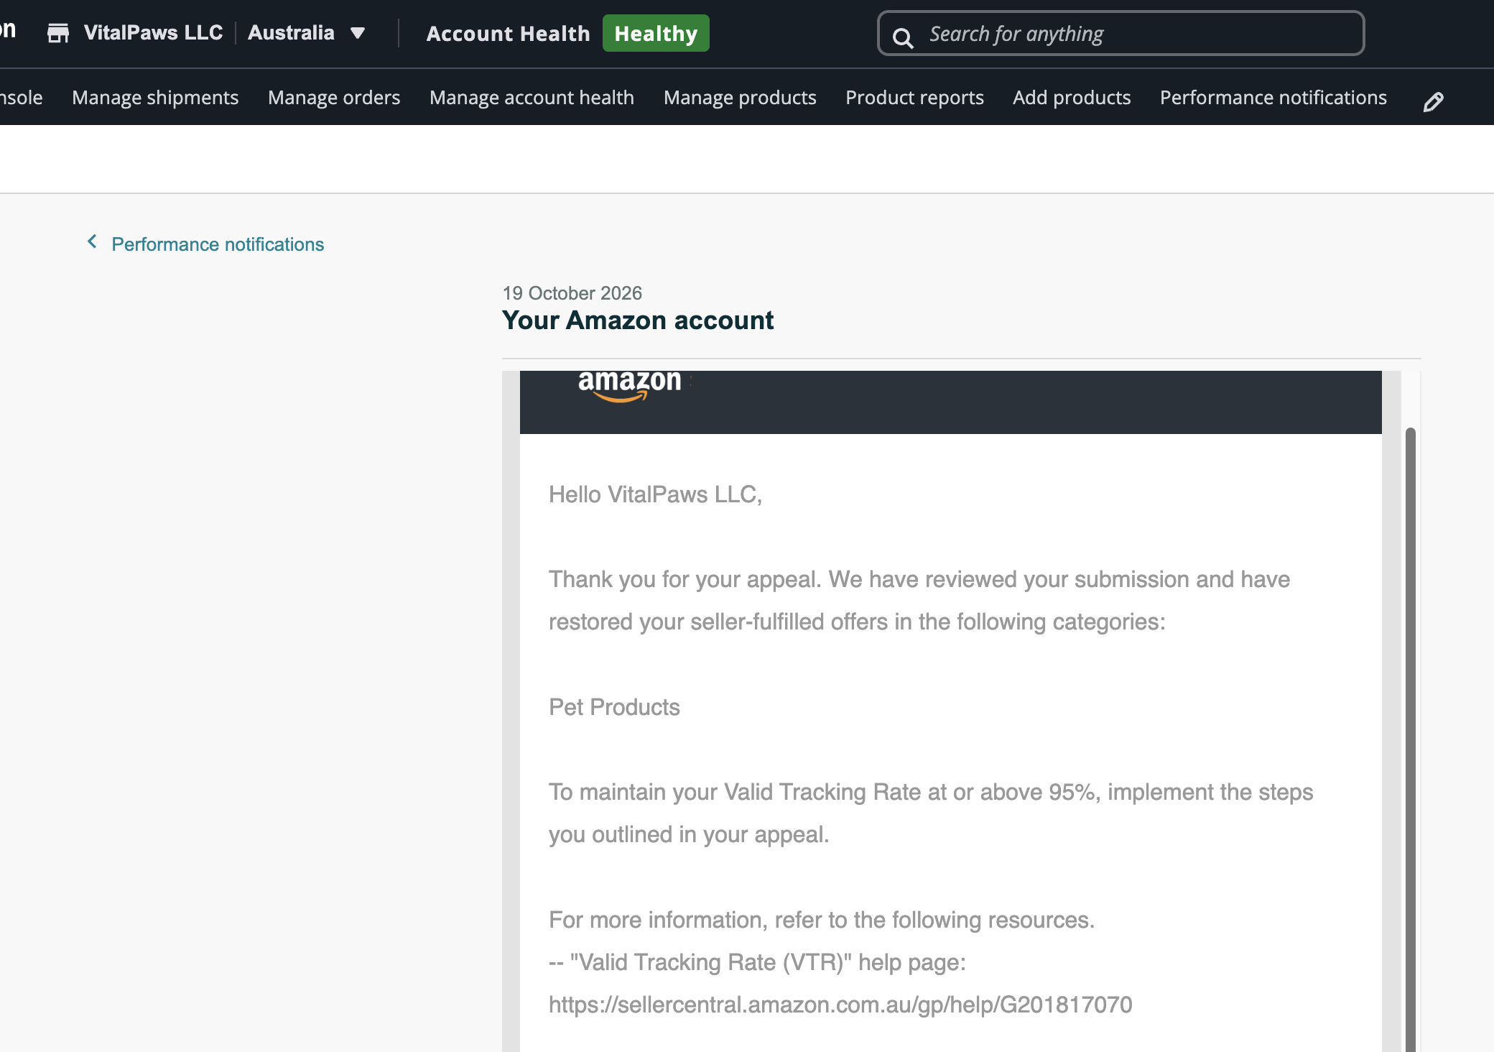This screenshot has height=1052, width=1494.
Task: Click the Australia marketplace label
Action: 291,32
